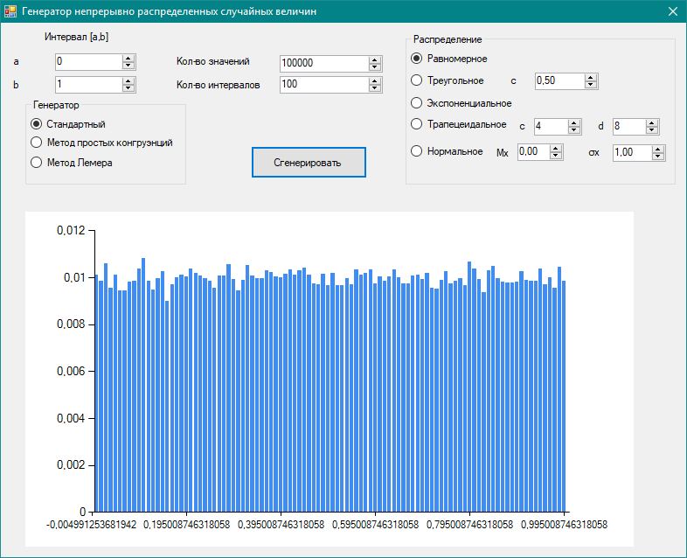Click the 0,012 y-axis label

point(71,230)
